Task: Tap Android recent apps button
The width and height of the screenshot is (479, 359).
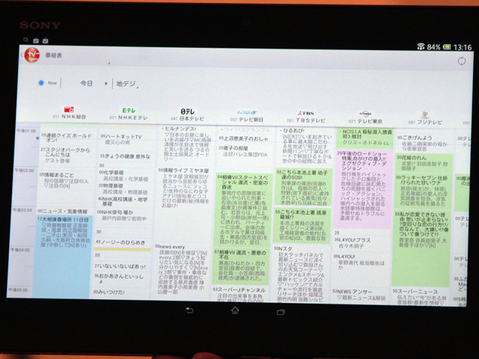Action: click(281, 312)
